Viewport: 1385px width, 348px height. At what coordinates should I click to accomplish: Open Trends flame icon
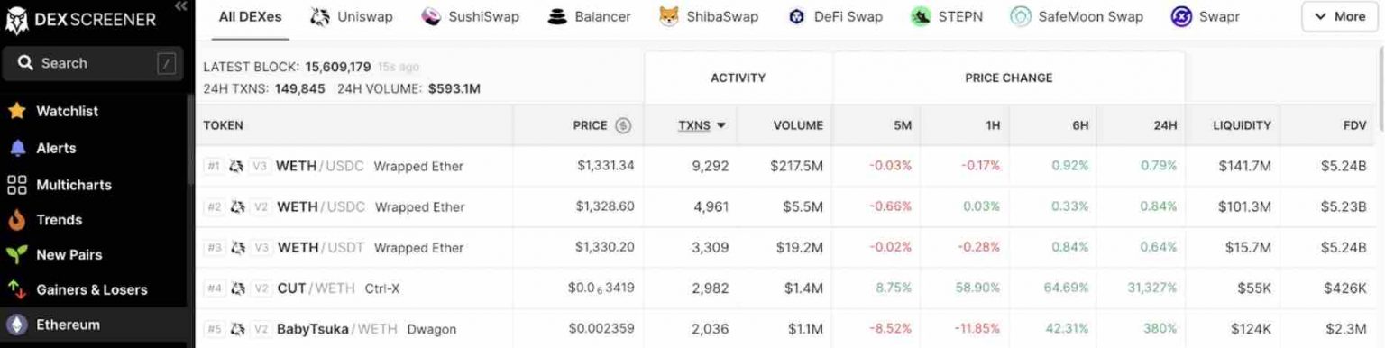coord(16,220)
